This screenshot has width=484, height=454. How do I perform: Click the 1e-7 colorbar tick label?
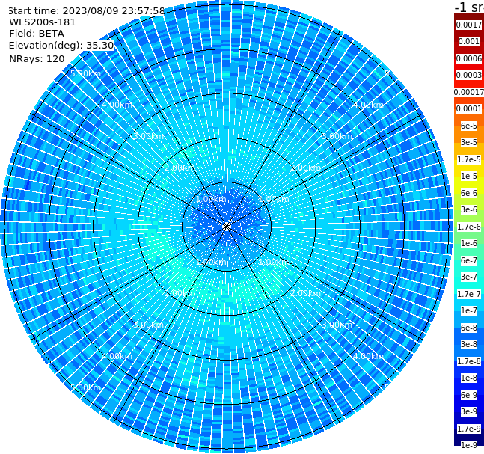coord(469,310)
